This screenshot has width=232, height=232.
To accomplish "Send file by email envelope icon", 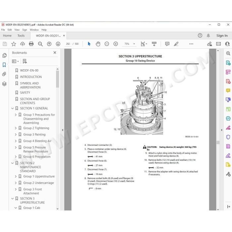I will (x=218, y=44).
